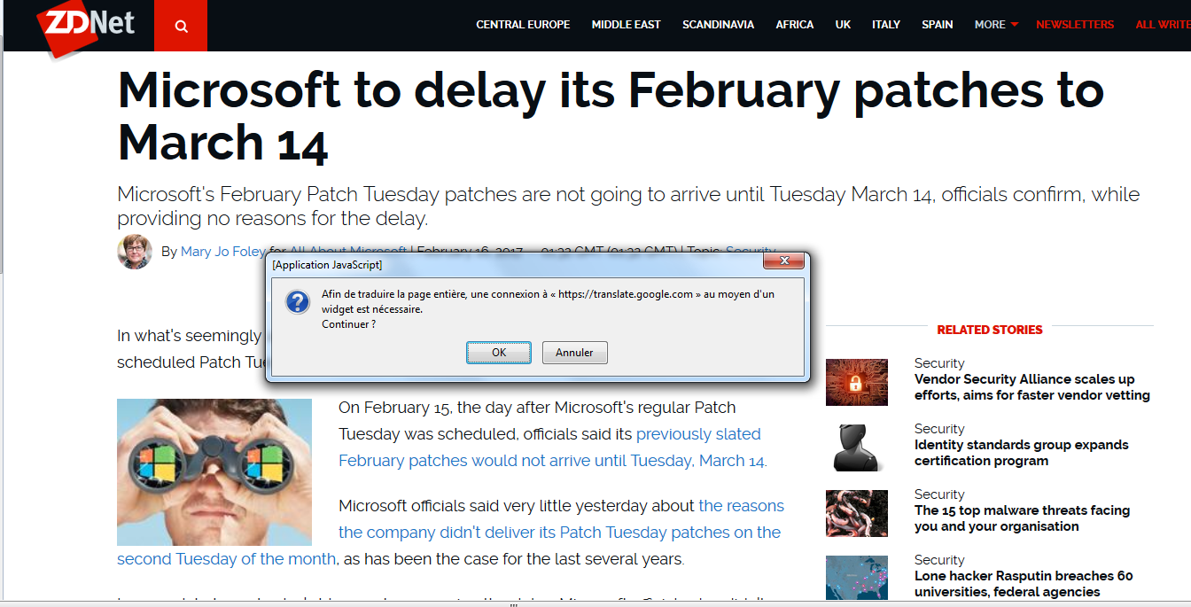This screenshot has height=607, width=1191.
Task: Confirm the translation dialog with OK
Action: pos(499,353)
